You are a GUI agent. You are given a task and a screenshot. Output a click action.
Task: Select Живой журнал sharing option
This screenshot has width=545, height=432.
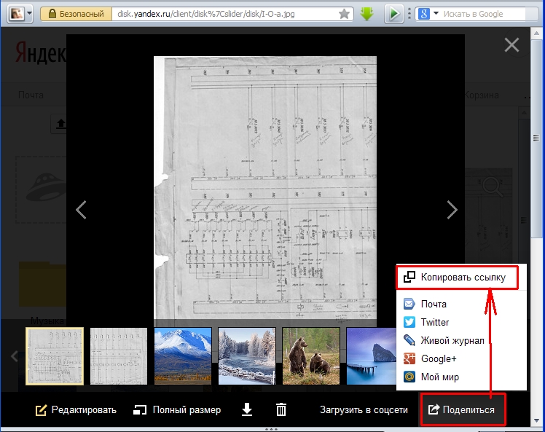(x=452, y=340)
